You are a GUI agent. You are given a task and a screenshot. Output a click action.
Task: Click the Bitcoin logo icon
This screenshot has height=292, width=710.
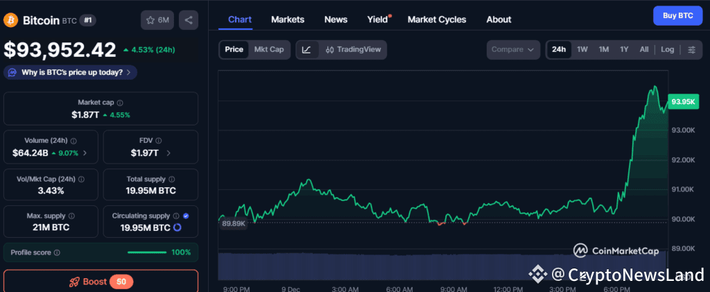10,20
